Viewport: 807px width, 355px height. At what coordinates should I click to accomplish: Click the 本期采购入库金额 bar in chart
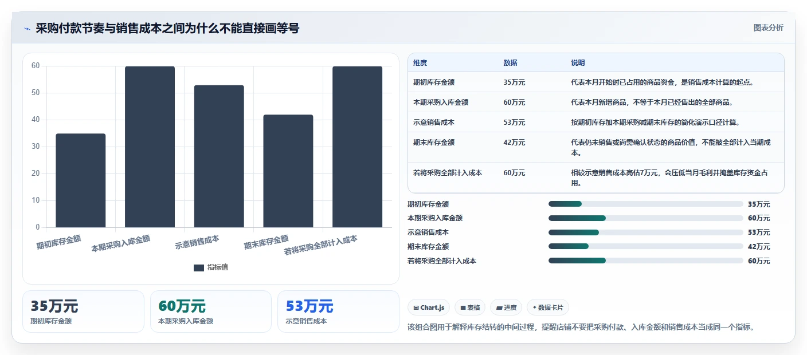point(150,147)
